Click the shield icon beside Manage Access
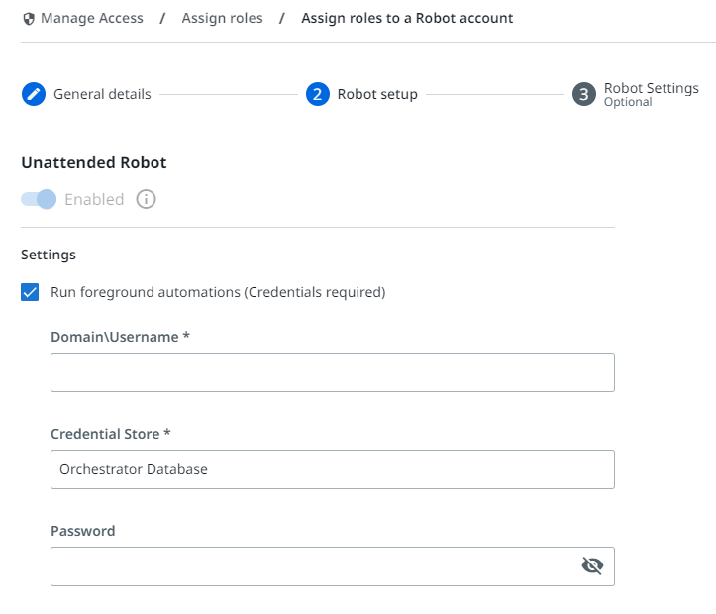 (x=29, y=19)
